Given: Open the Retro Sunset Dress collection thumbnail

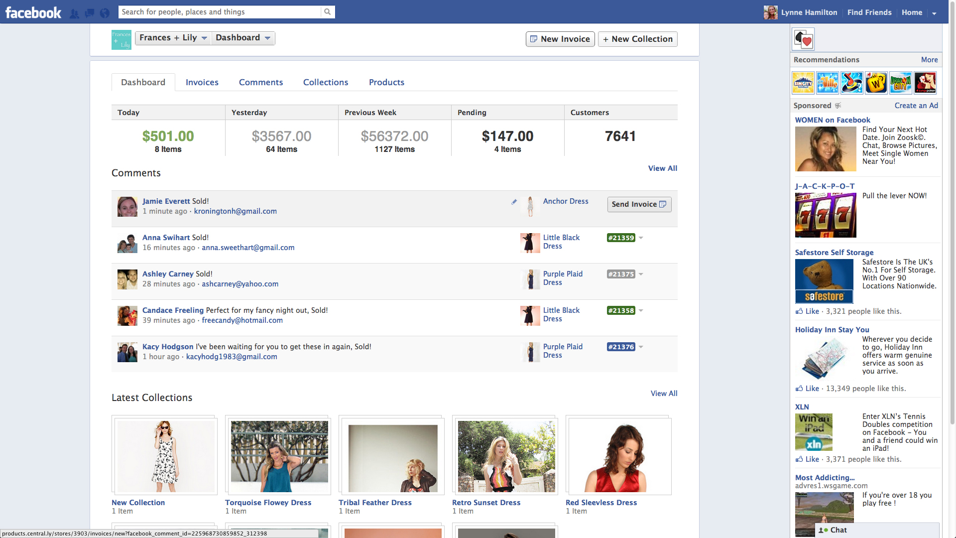Looking at the screenshot, I should click(x=506, y=456).
